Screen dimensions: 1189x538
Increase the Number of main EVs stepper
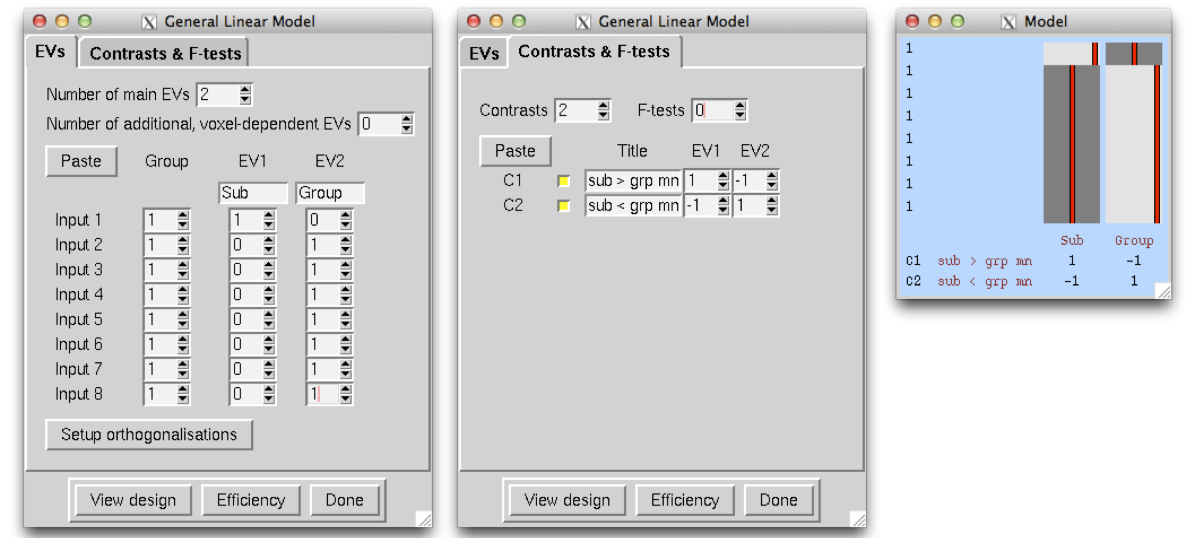[x=245, y=89]
